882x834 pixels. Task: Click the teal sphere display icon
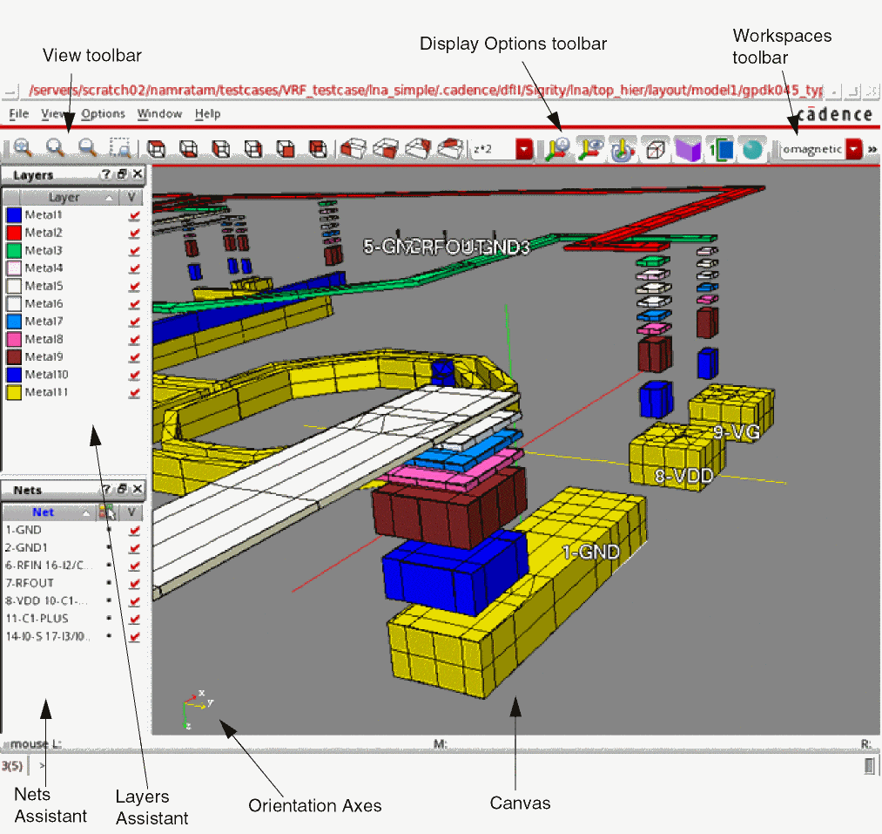coord(753,149)
